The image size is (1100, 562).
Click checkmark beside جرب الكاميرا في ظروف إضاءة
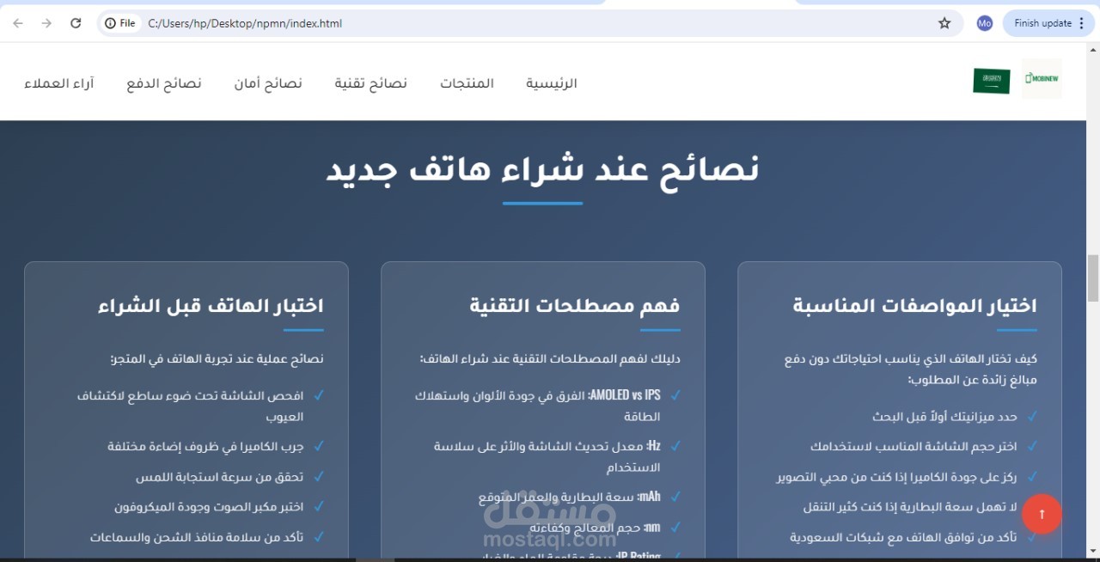(319, 446)
